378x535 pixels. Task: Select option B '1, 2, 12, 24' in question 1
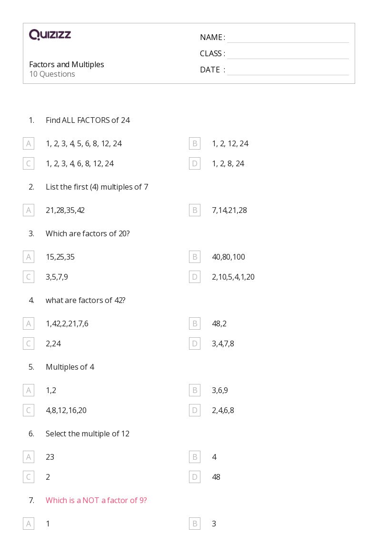pos(195,143)
